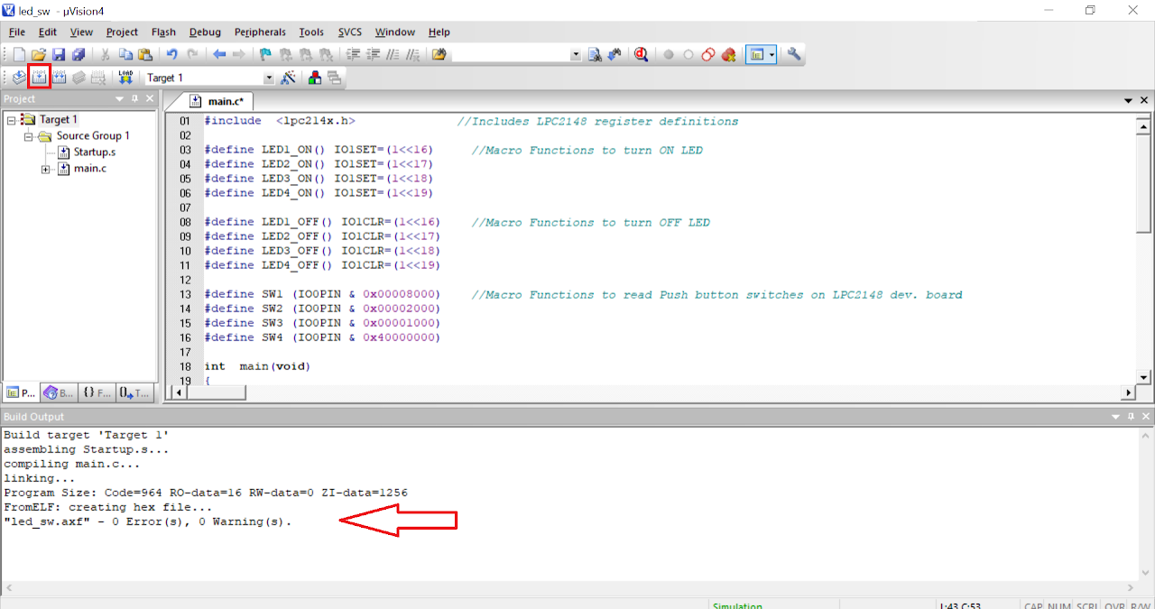Open Target Options via the magic wand icon

coord(288,78)
